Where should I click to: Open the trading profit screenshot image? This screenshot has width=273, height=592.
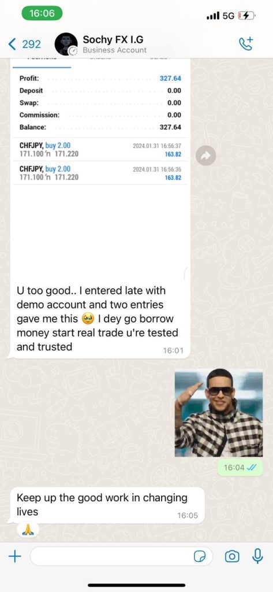[100, 168]
